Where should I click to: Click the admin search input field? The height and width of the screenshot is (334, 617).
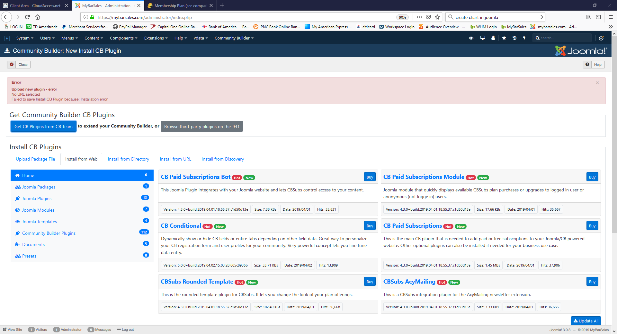click(x=562, y=38)
